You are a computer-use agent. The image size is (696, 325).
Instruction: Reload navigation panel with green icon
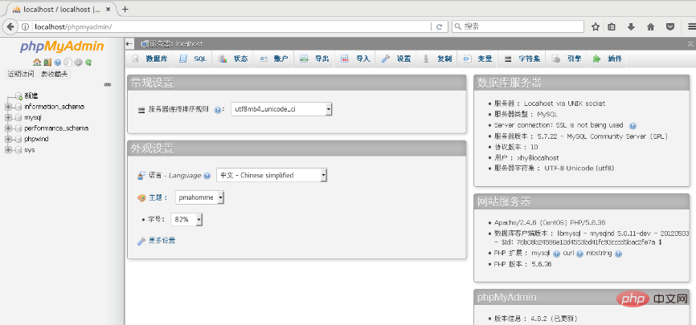point(88,62)
